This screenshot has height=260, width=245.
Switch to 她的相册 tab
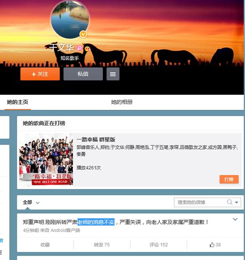[x=122, y=102]
